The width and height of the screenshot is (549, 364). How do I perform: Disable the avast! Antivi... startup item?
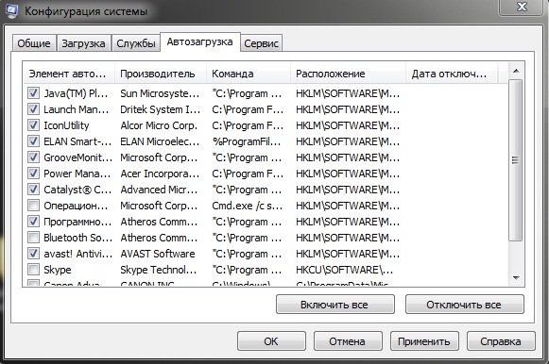(x=33, y=254)
